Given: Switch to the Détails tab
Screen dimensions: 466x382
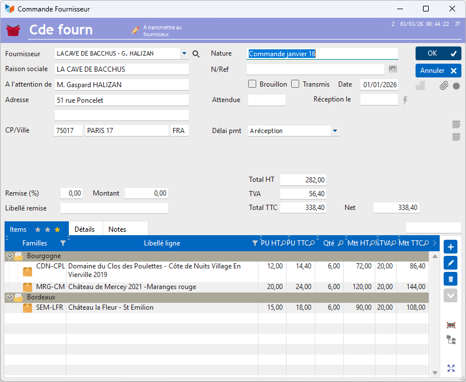Looking at the screenshot, I should (x=85, y=229).
